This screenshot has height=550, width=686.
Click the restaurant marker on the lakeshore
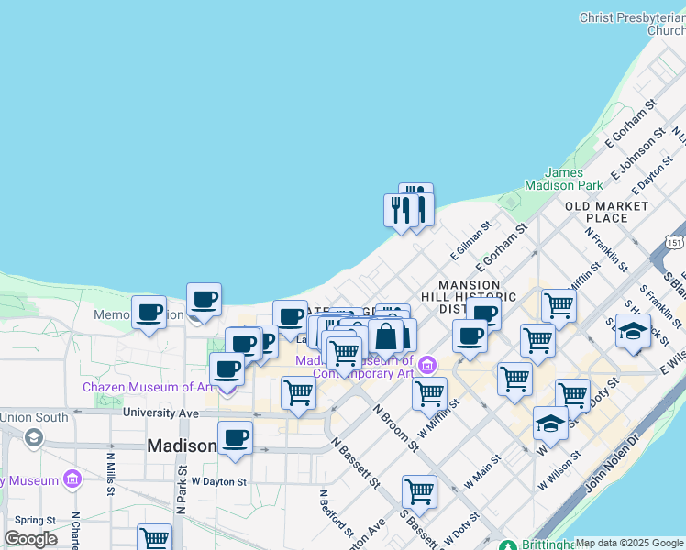pos(401,209)
